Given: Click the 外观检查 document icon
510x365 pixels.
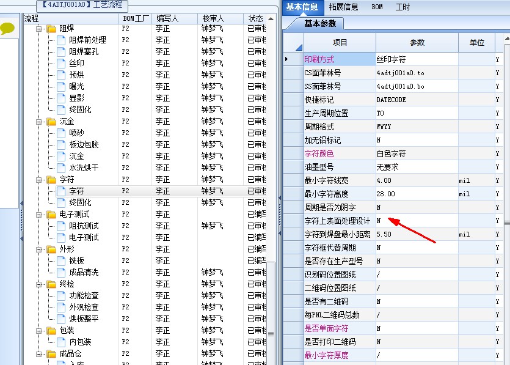Looking at the screenshot, I should 61,308.
